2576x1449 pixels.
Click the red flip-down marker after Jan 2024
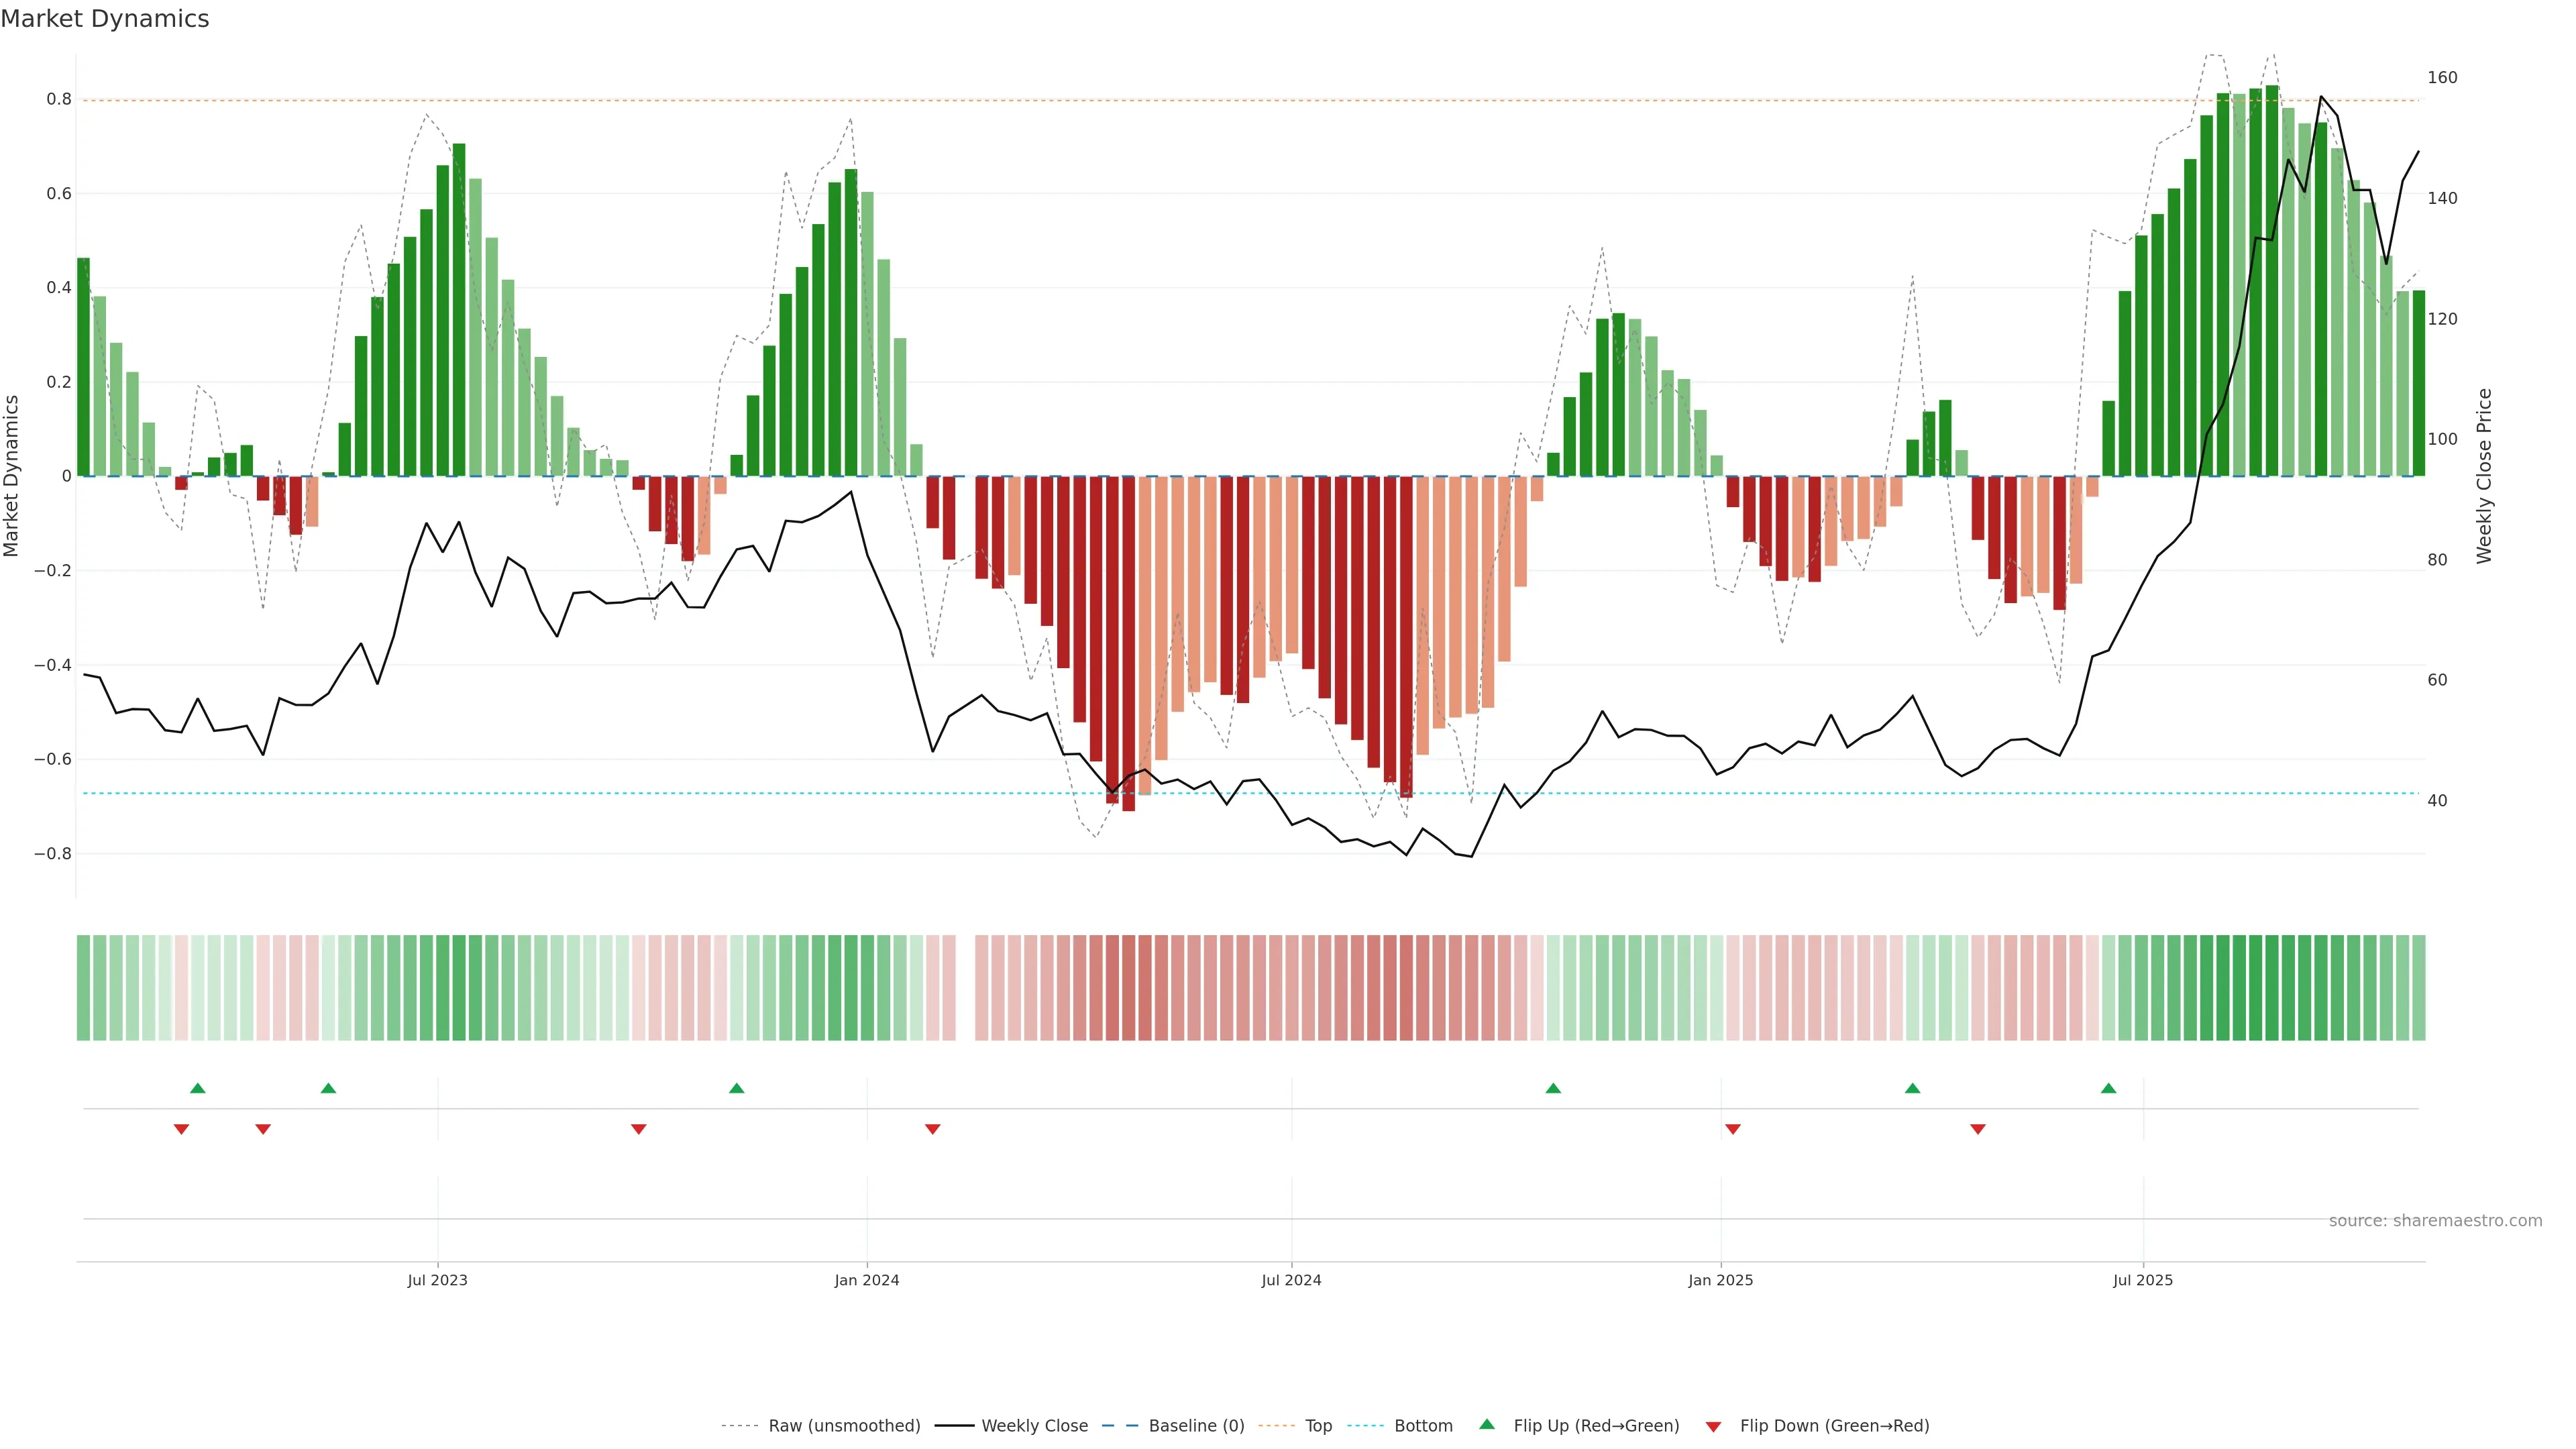[x=933, y=1129]
